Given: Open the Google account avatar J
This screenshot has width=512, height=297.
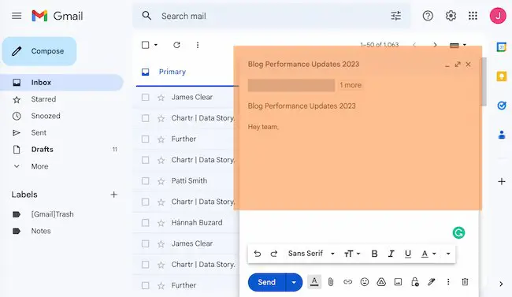Looking at the screenshot, I should coord(498,16).
